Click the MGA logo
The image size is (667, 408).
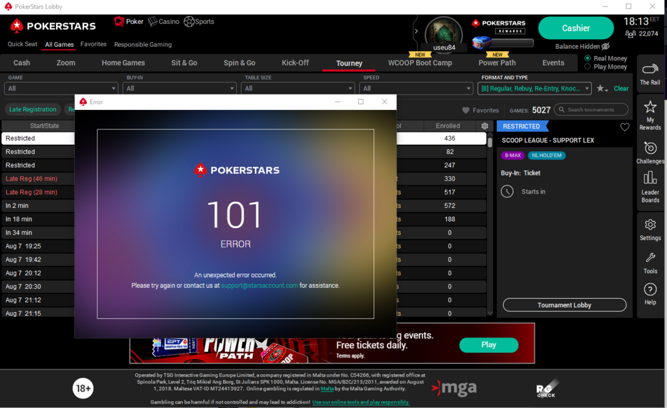click(x=454, y=387)
